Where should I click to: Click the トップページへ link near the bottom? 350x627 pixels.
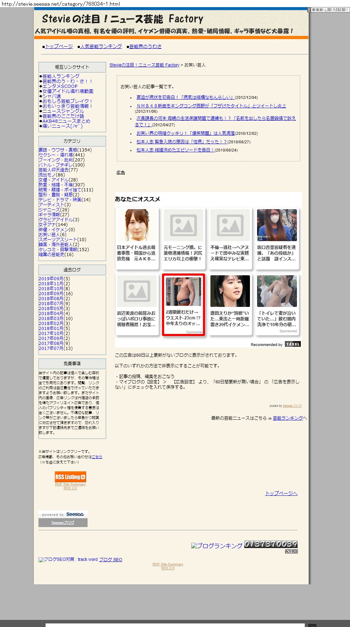tap(281, 493)
